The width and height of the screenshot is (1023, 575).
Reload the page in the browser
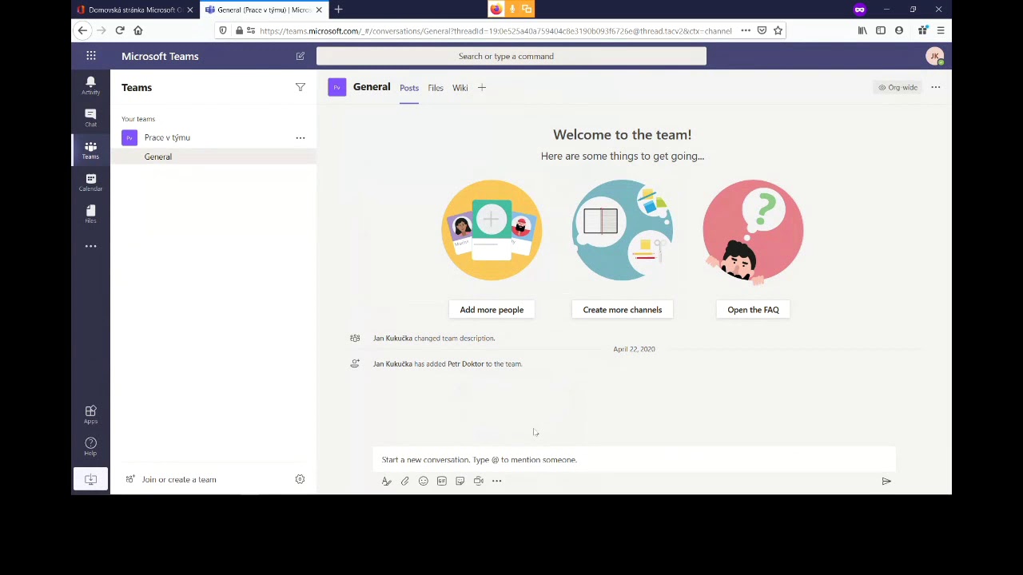[x=120, y=30]
